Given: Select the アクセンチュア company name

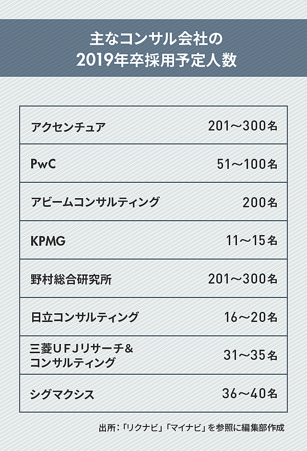Looking at the screenshot, I should pyautogui.click(x=68, y=126).
